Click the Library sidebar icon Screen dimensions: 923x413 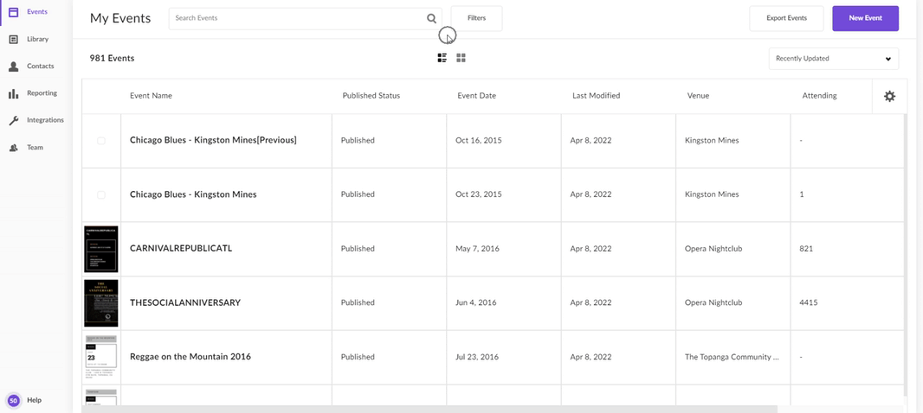(x=14, y=40)
